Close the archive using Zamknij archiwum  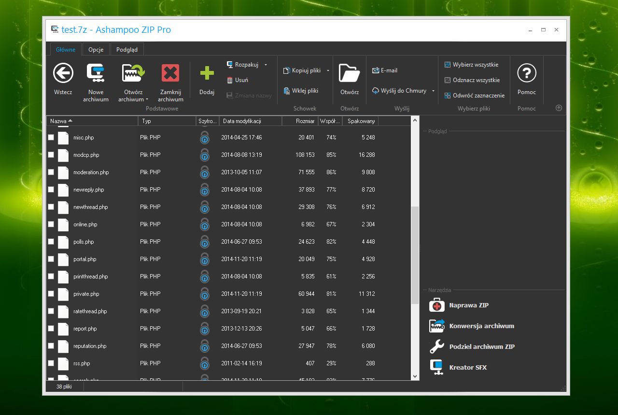pos(170,73)
